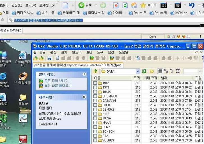Go to browser Home icon
The width and height of the screenshot is (204, 144).
click(x=134, y=5)
